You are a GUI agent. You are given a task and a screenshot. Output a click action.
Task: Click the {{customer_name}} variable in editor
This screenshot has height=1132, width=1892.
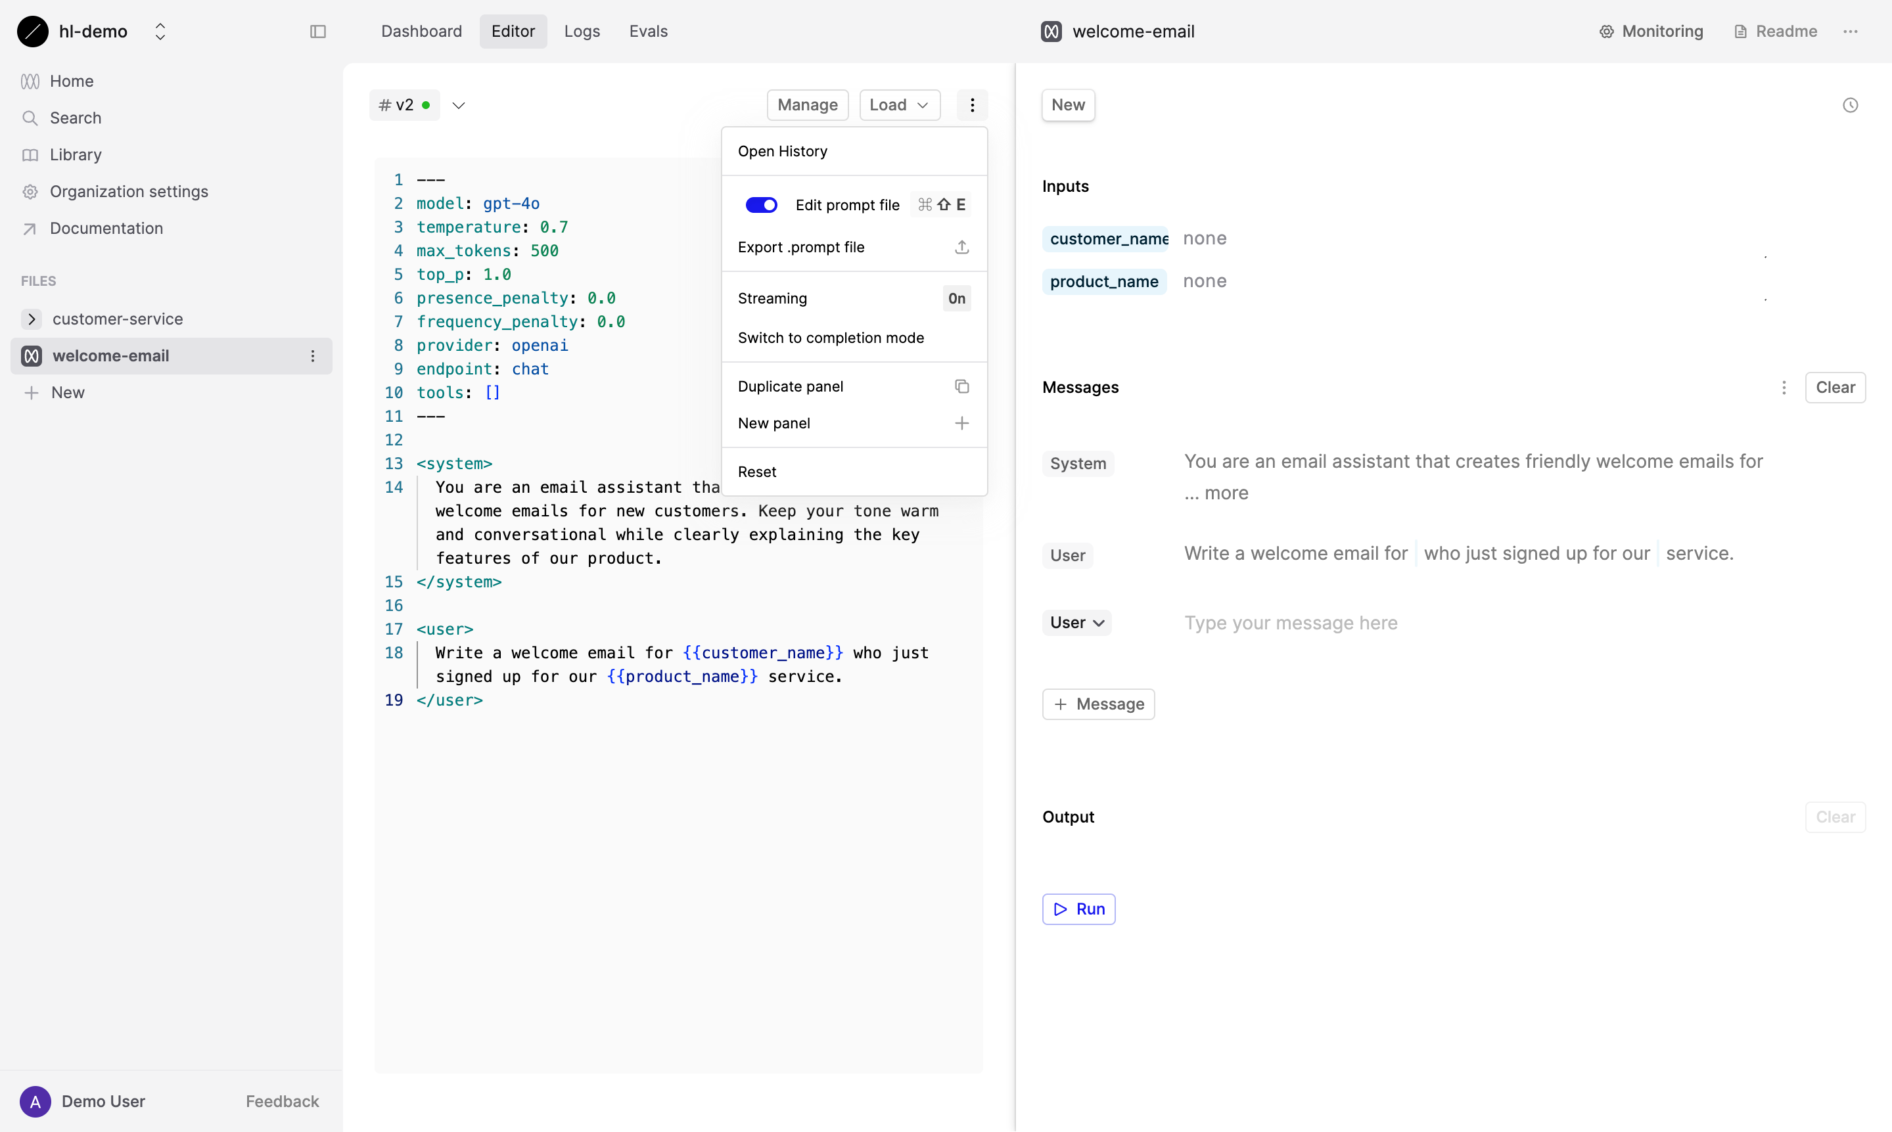click(763, 653)
